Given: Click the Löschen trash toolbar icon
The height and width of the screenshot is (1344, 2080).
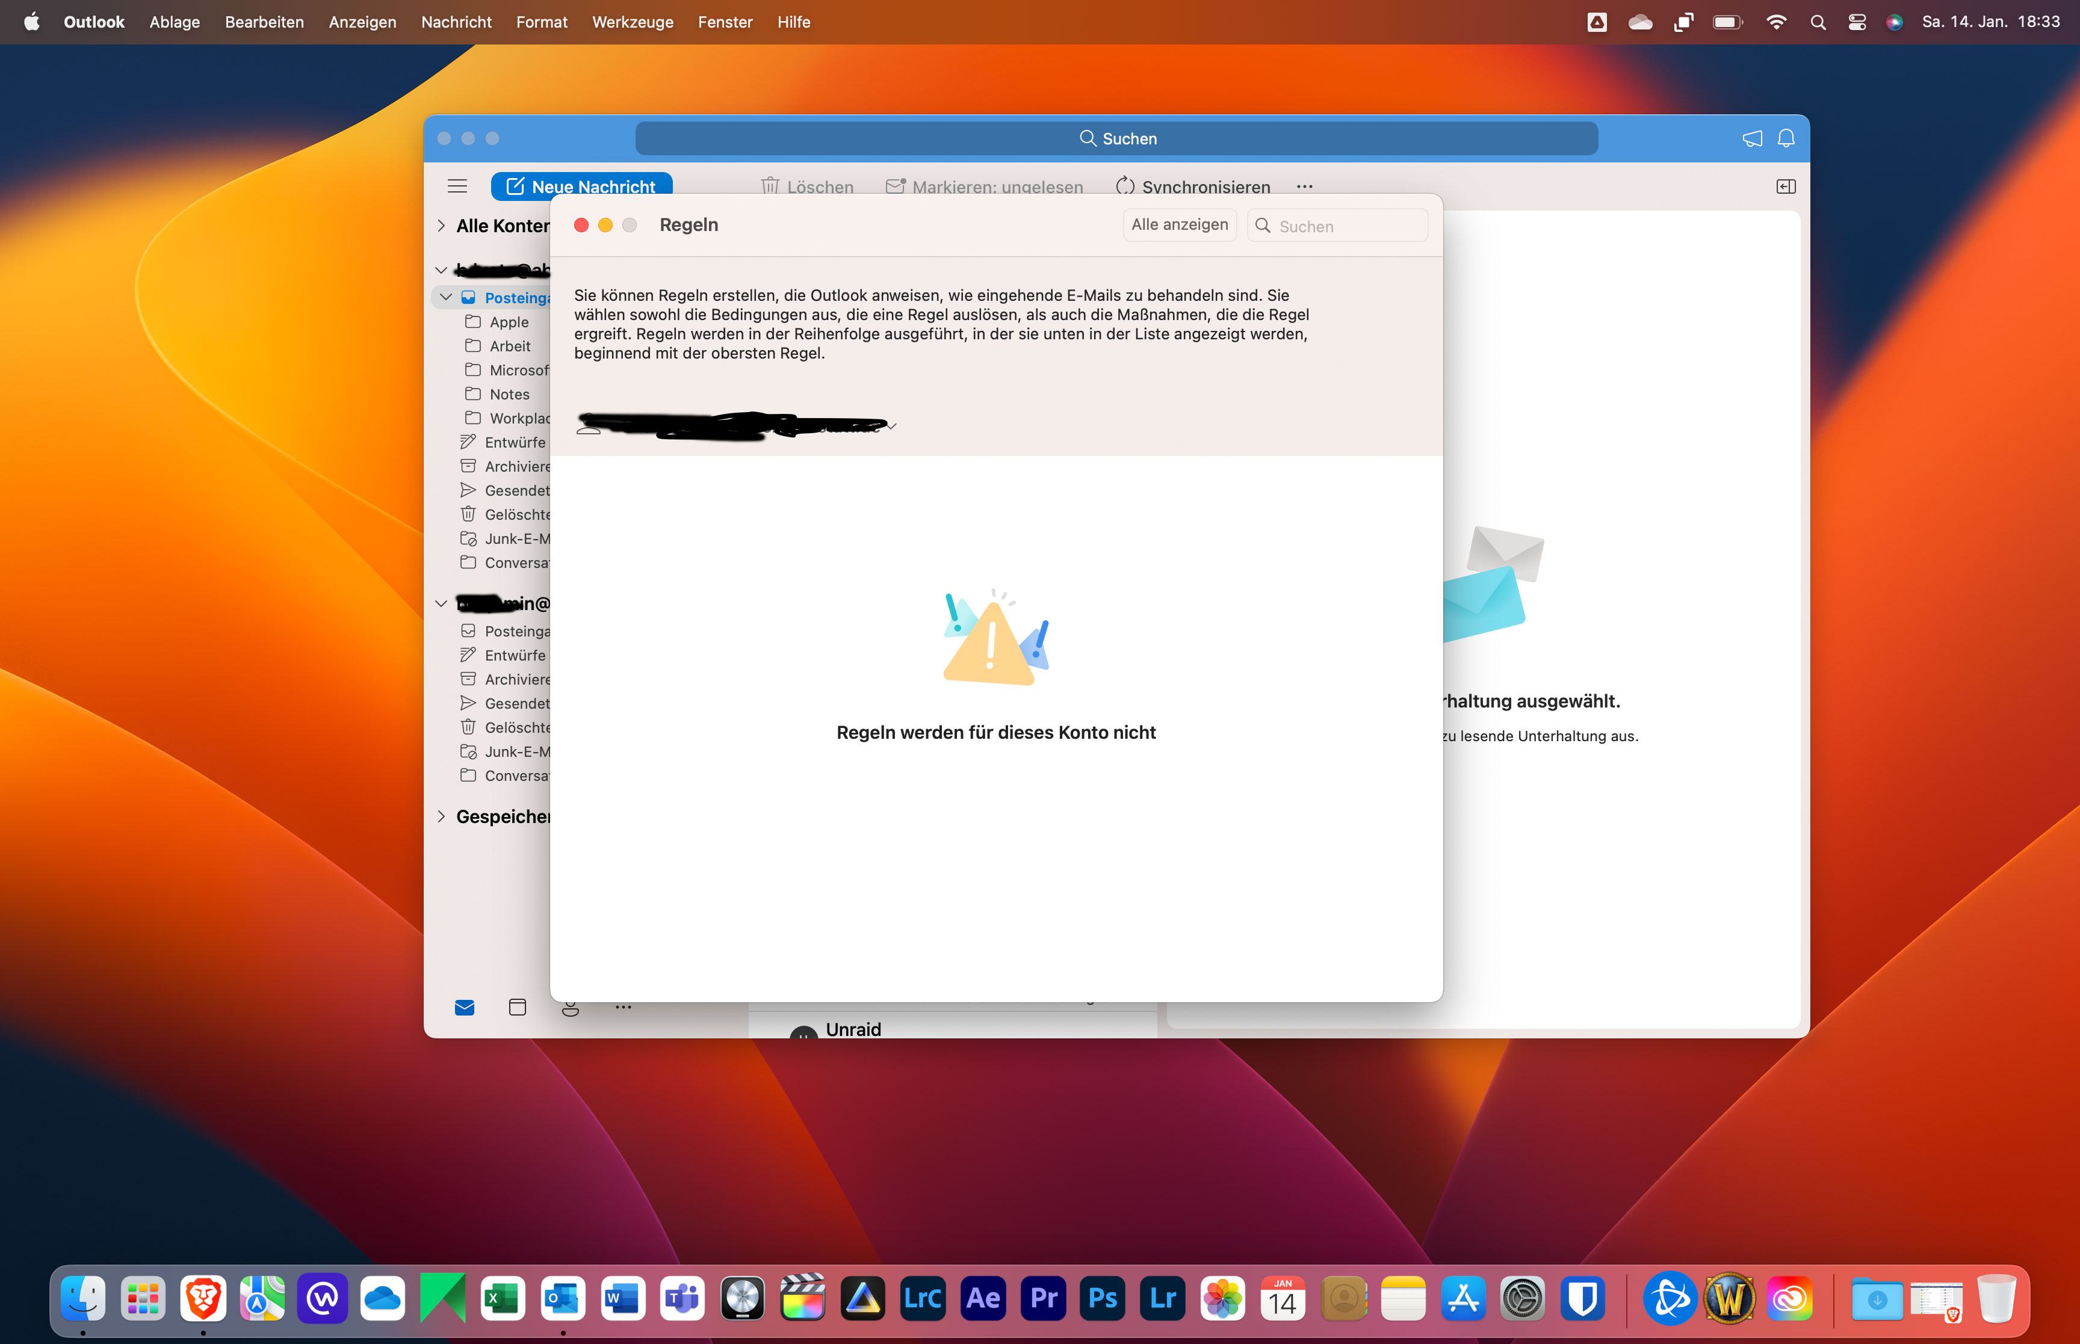Looking at the screenshot, I should tap(770, 186).
